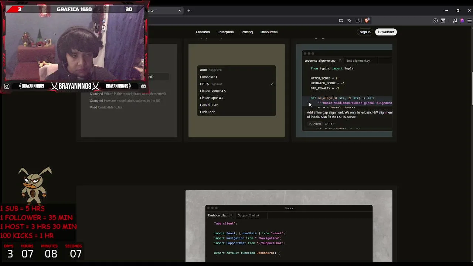Click the Sign in button
Image resolution: width=473 pixels, height=266 pixels.
(365, 32)
